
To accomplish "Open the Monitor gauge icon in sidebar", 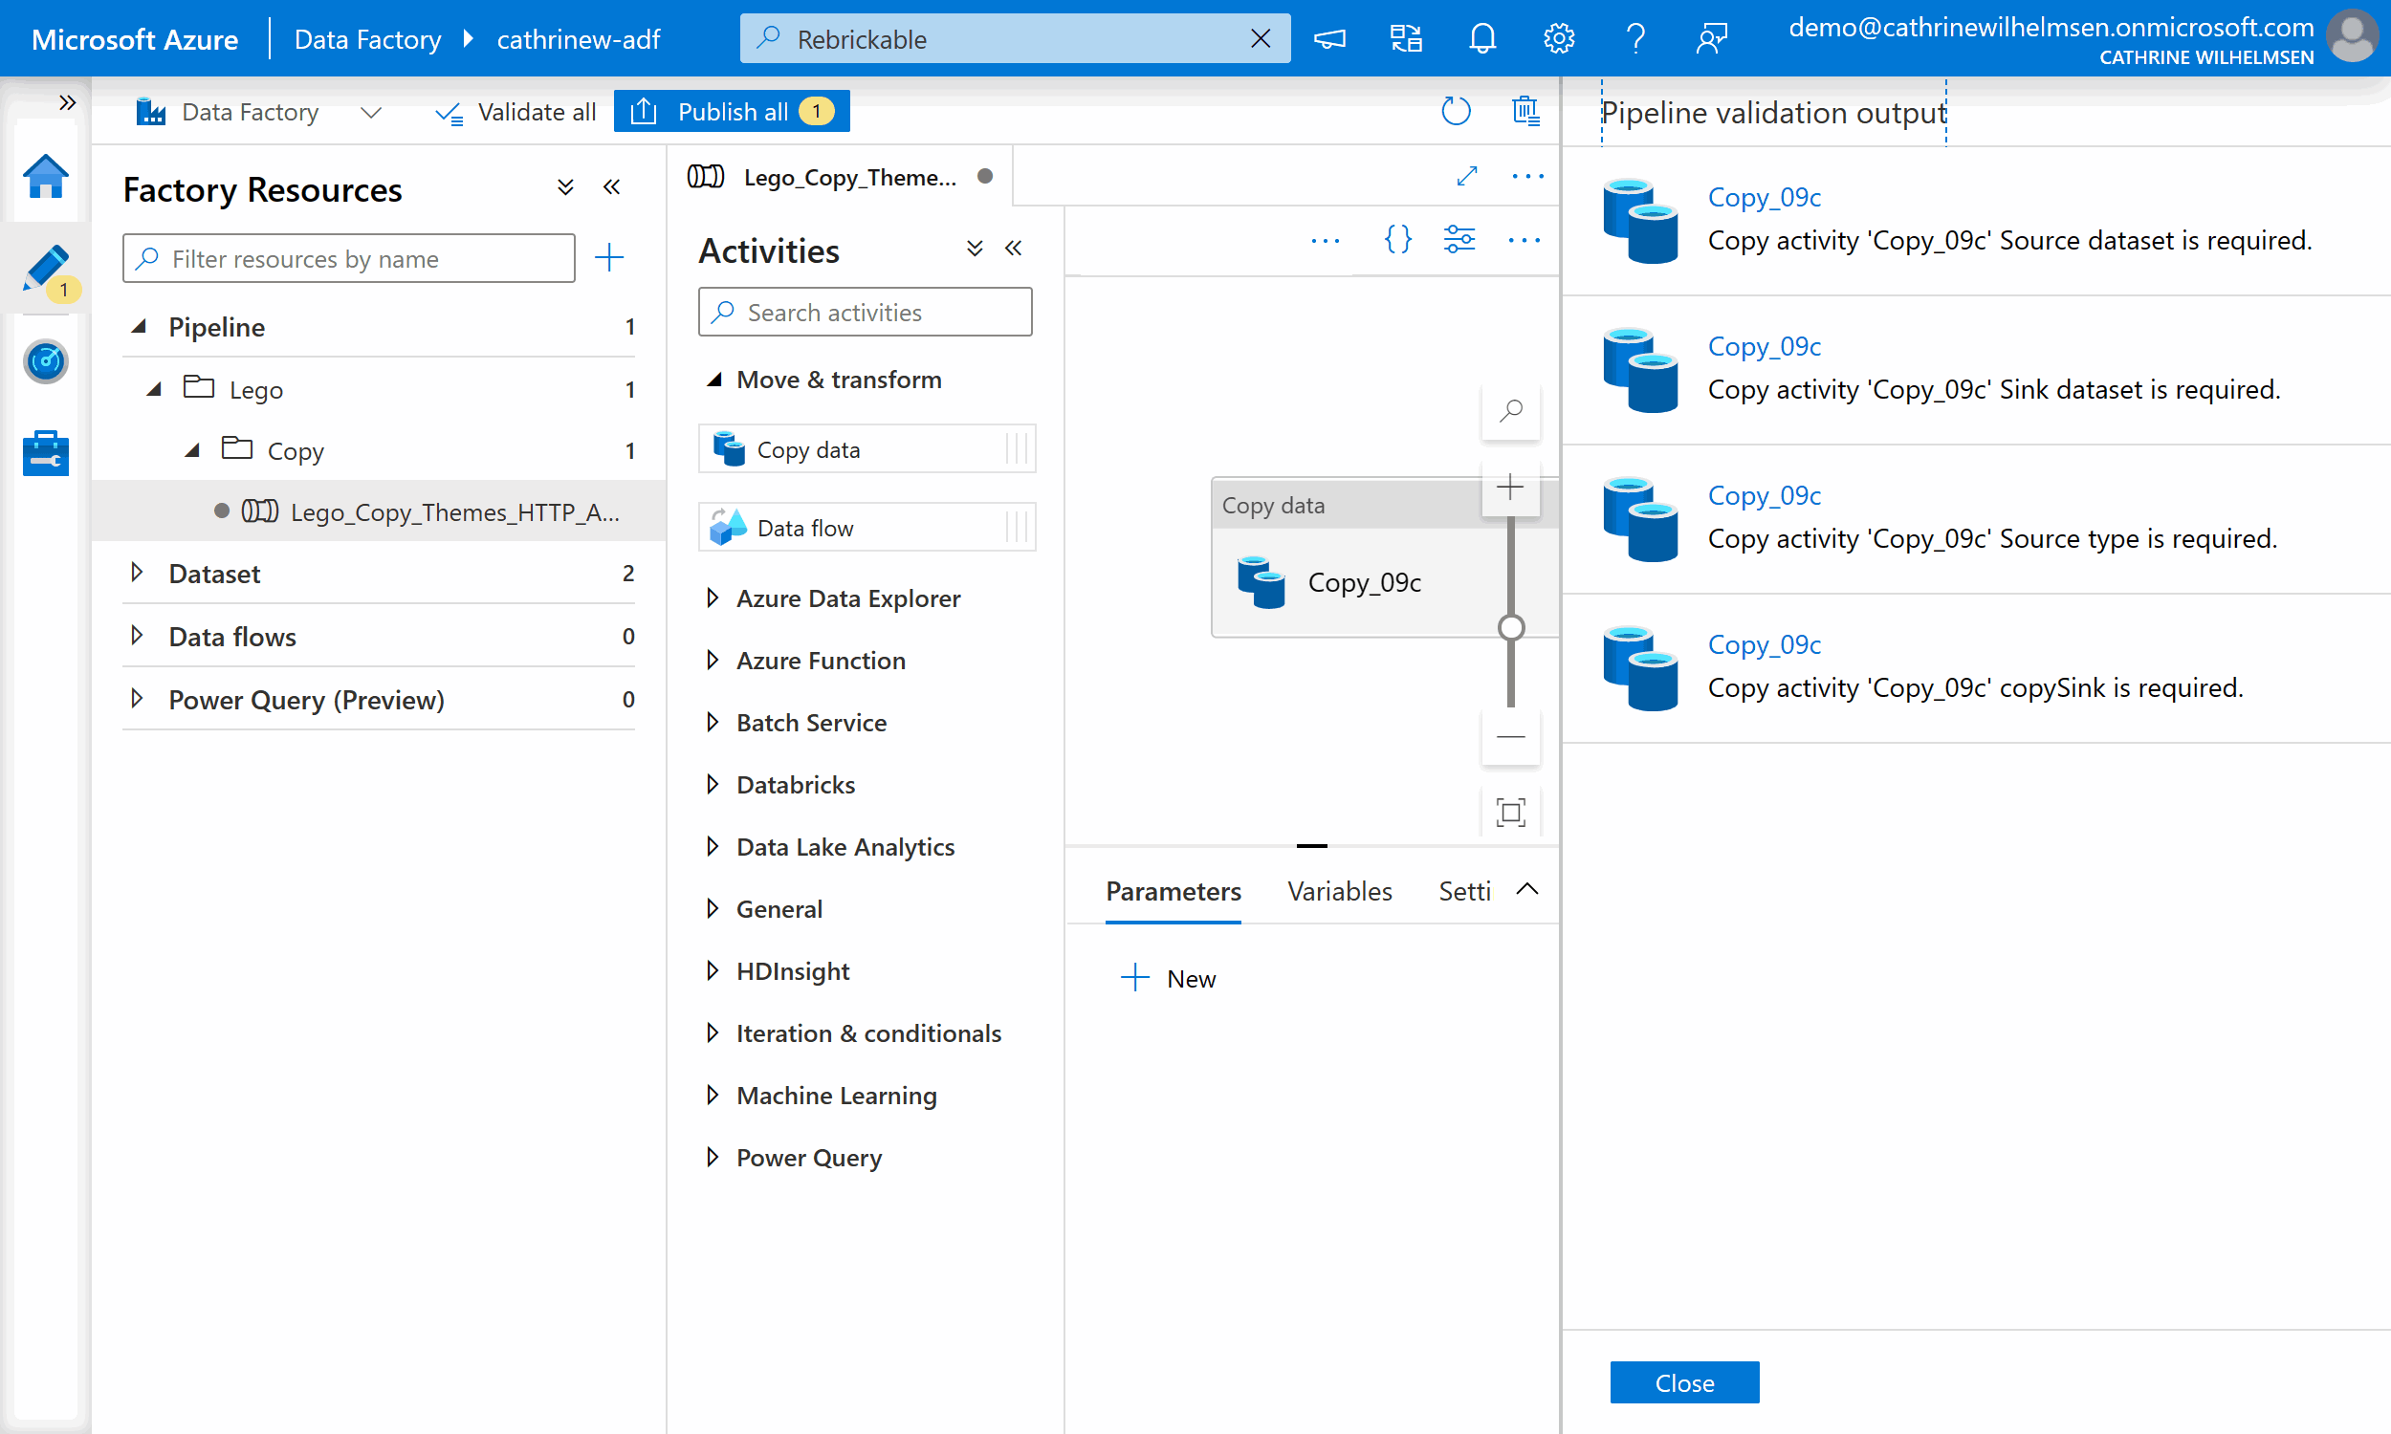I will click(x=44, y=361).
